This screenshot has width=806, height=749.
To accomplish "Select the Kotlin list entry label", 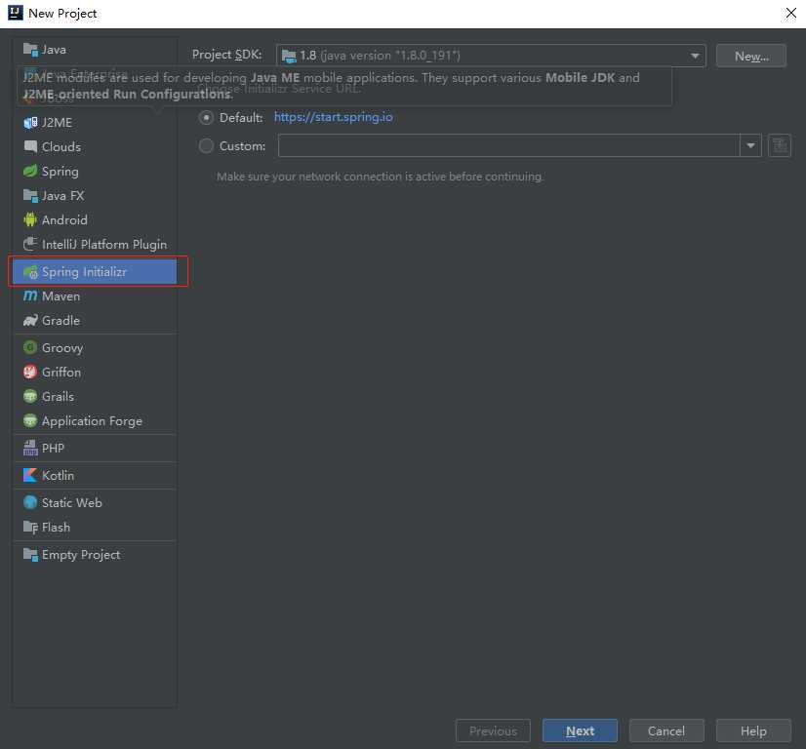I will [59, 476].
